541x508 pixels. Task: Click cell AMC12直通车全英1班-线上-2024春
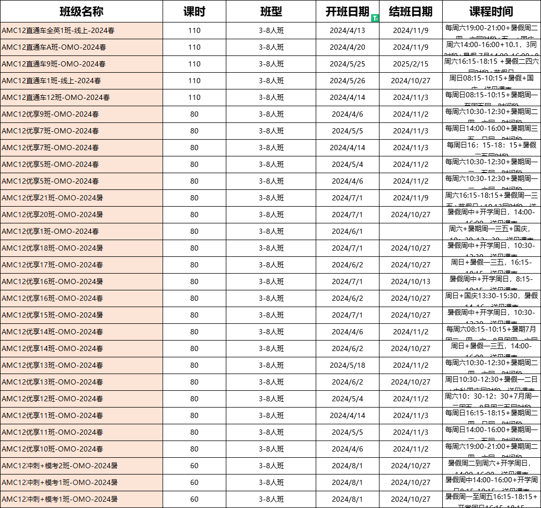click(82, 31)
